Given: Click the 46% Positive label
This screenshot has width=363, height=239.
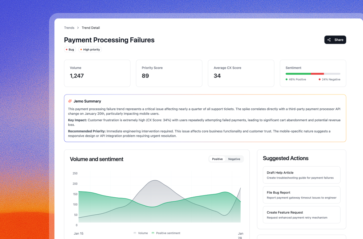Looking at the screenshot, I should [296, 79].
